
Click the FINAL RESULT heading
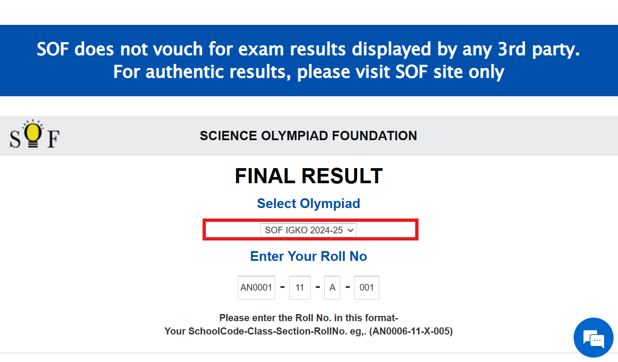(x=308, y=176)
